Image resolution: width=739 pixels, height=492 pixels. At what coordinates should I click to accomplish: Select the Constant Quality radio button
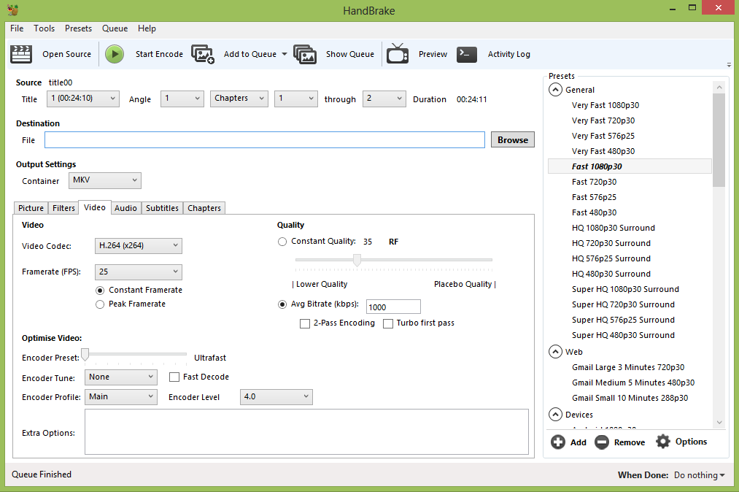(282, 242)
